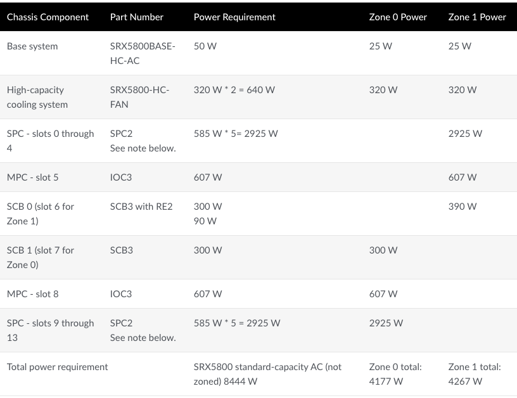The width and height of the screenshot is (517, 398).
Task: Click Zone 0 '25 W' for base system
Action: click(x=381, y=46)
